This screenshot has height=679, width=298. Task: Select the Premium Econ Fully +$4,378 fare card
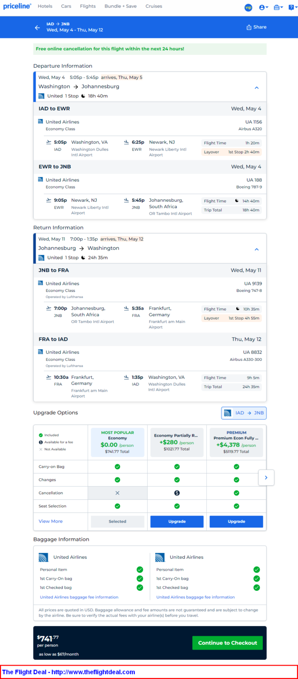click(x=236, y=442)
